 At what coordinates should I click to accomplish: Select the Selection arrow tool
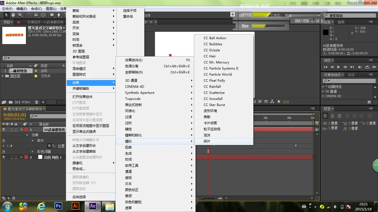[6, 15]
